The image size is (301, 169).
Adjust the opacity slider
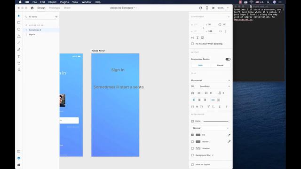[x=216, y=121]
